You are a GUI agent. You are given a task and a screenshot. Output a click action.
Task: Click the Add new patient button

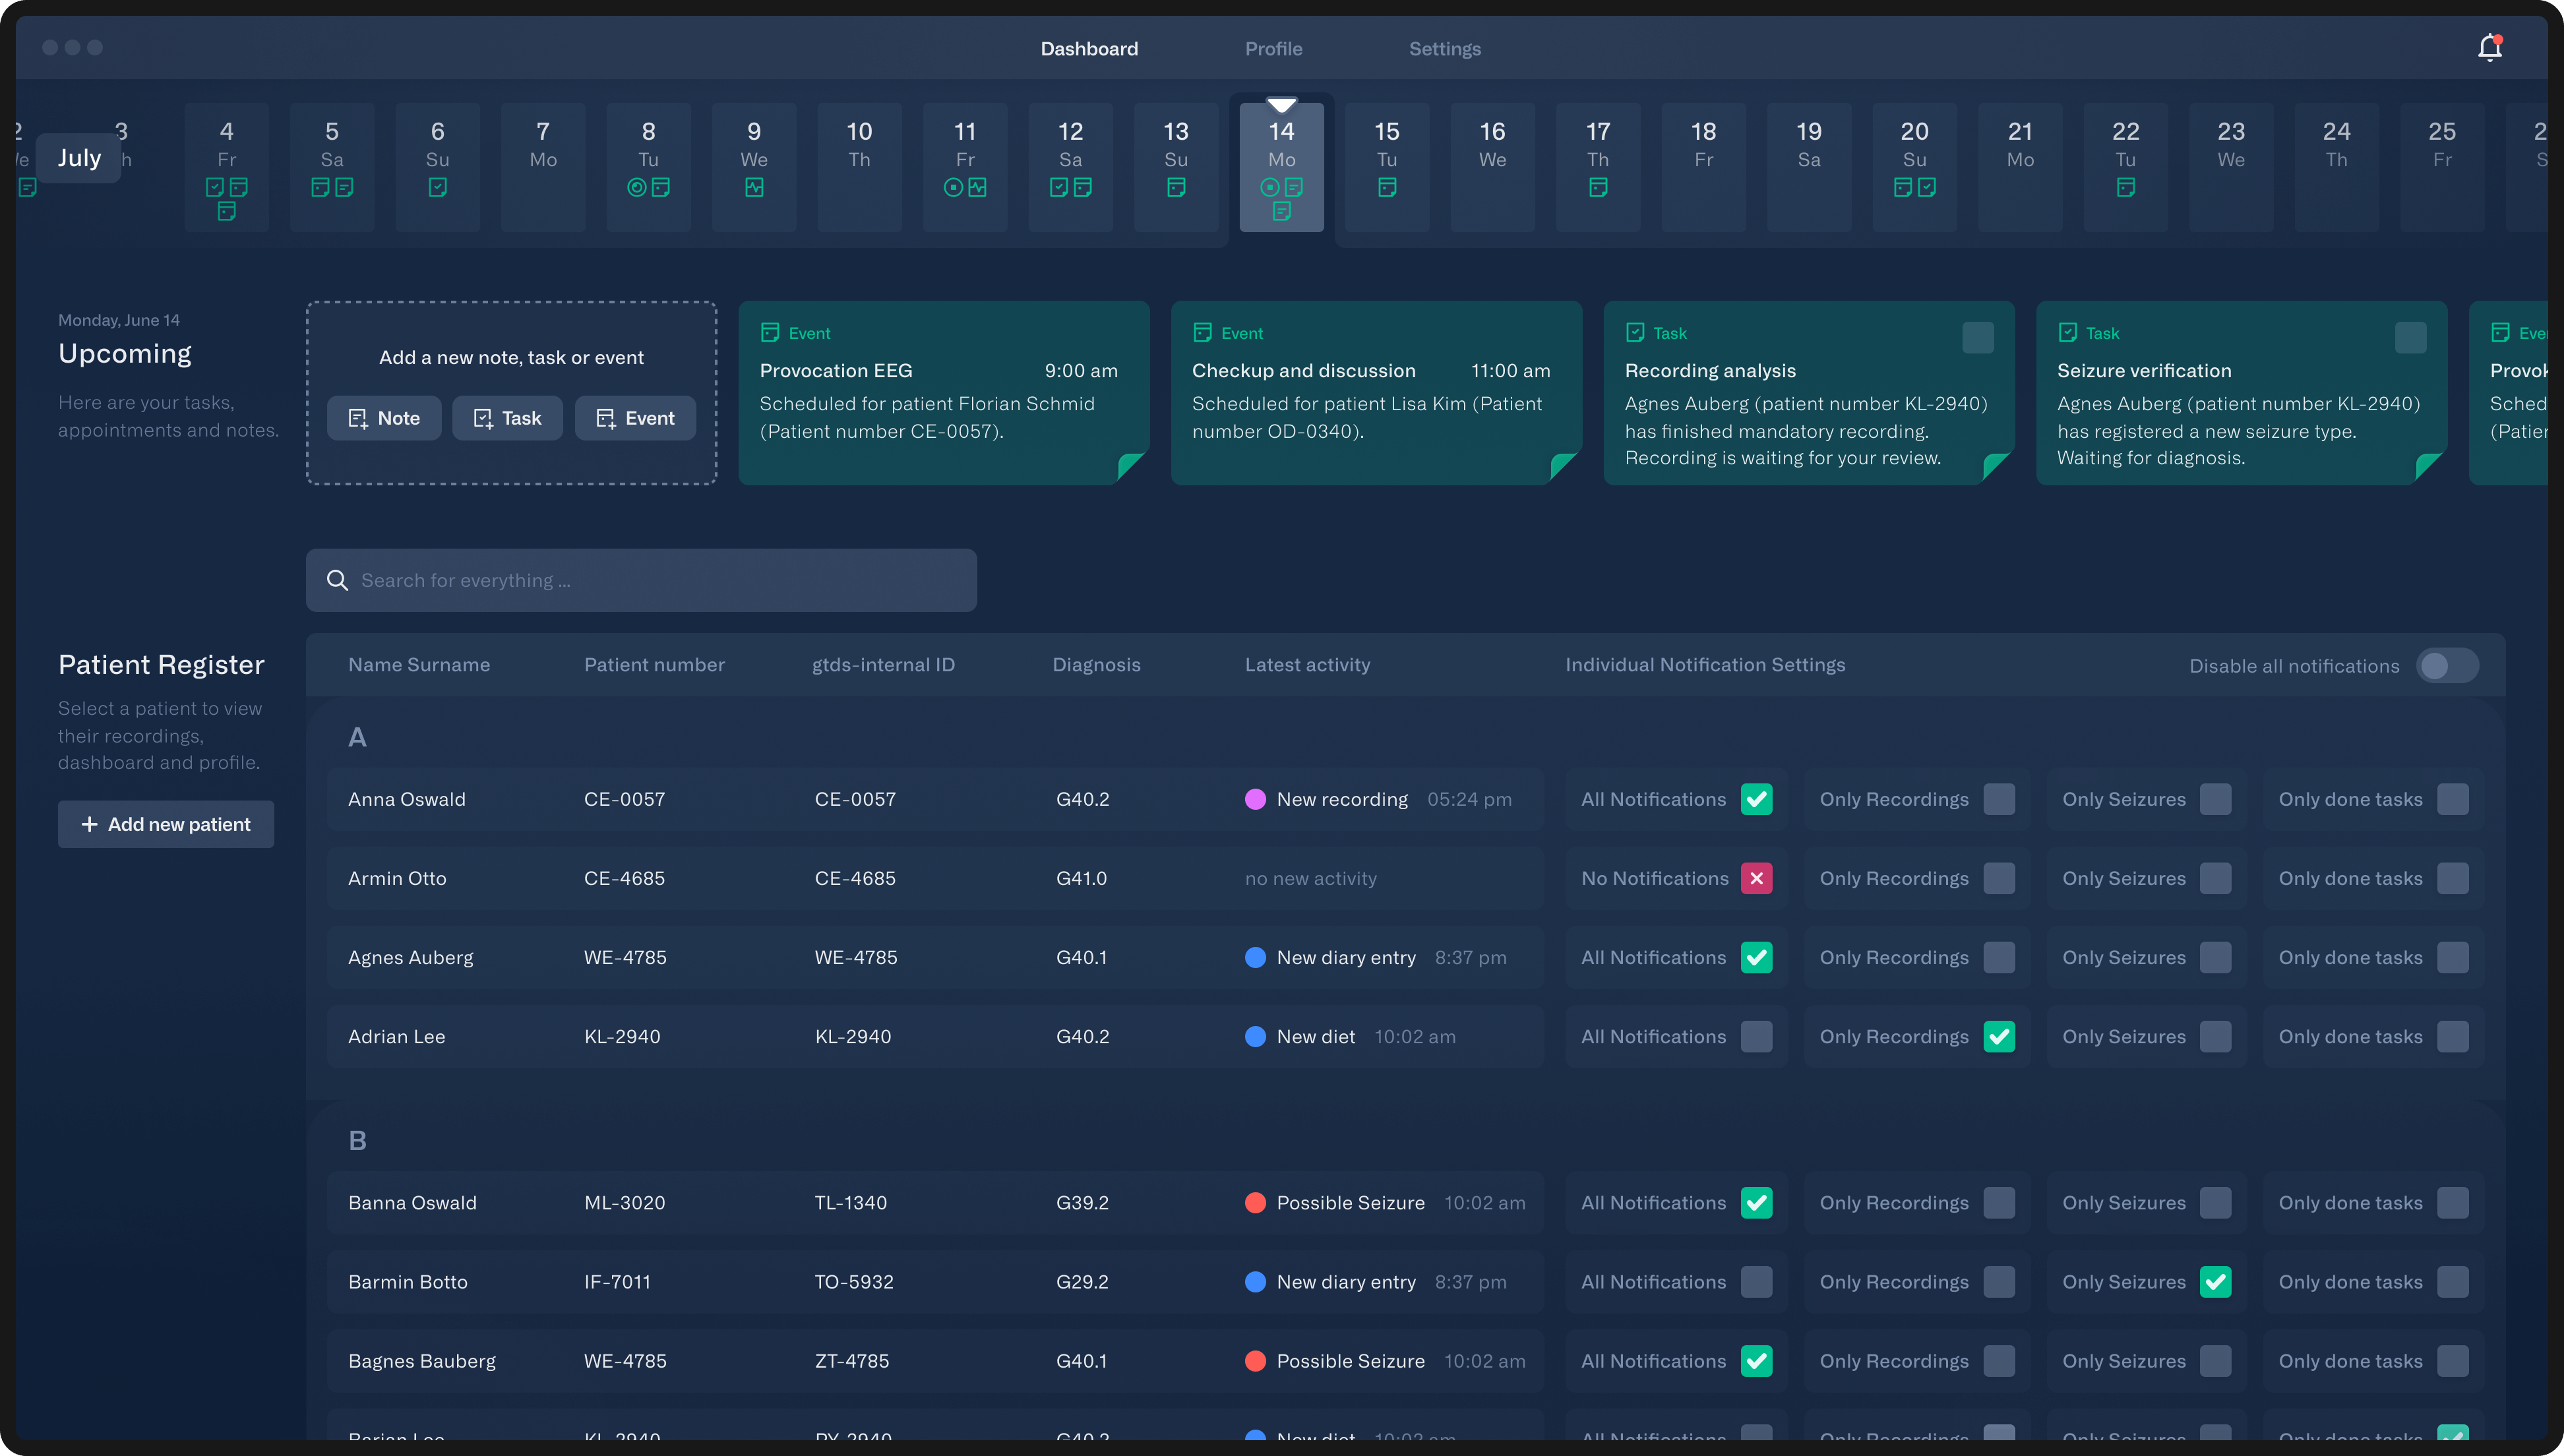point(166,824)
